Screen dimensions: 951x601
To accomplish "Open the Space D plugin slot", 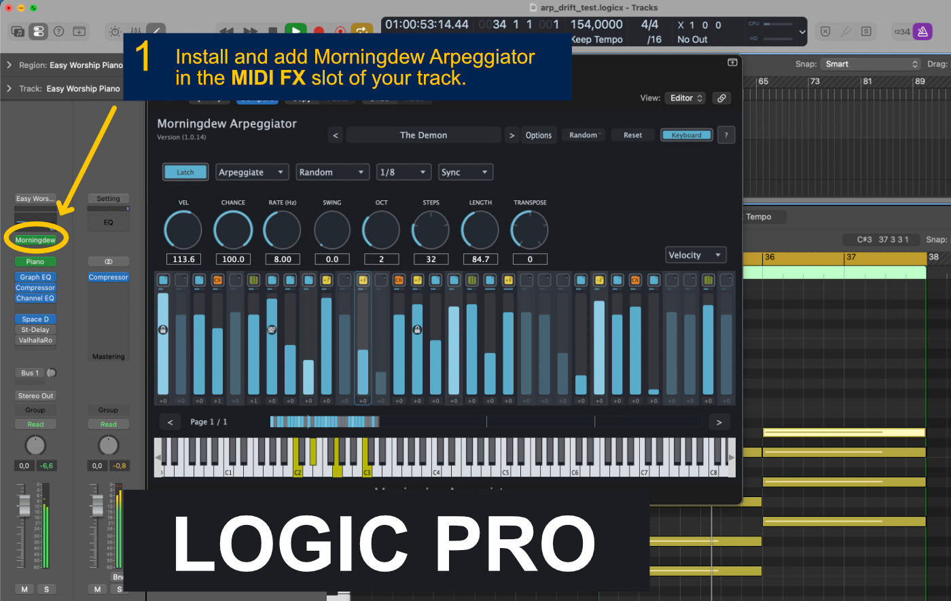I will point(35,319).
